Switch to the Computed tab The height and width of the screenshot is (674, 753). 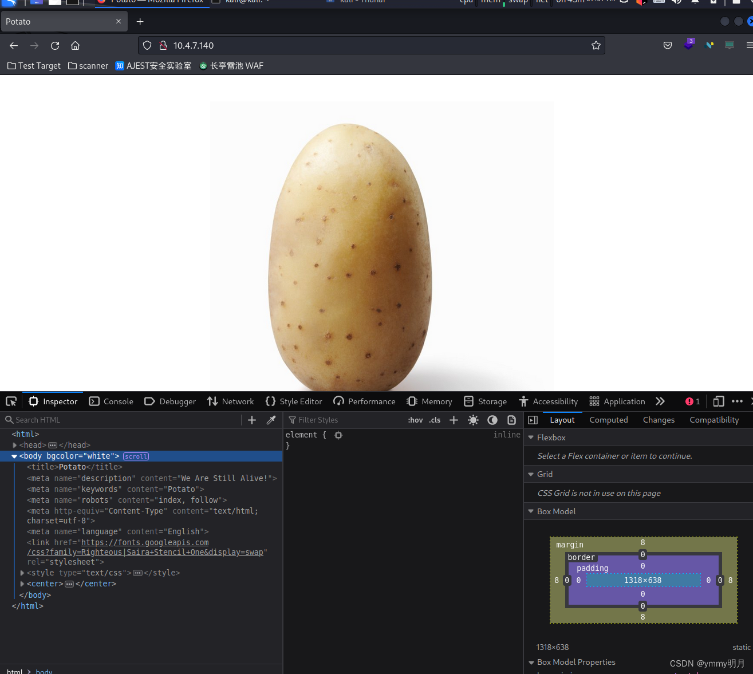608,420
